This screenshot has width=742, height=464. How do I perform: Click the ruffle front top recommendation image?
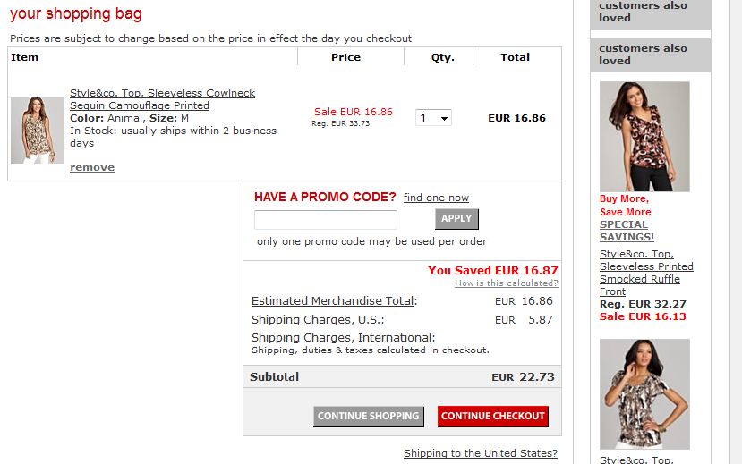tap(644, 137)
